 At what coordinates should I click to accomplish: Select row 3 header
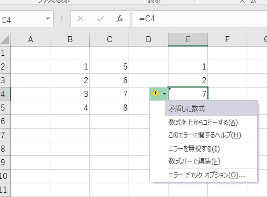(x=5, y=80)
